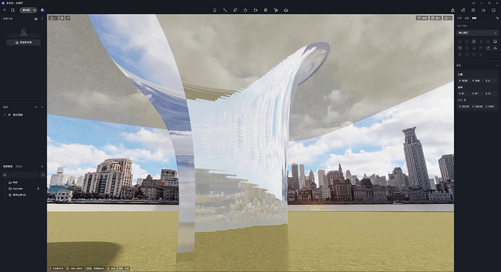Click the small options icon in outliner header
This screenshot has height=272, width=501.
click(x=42, y=167)
